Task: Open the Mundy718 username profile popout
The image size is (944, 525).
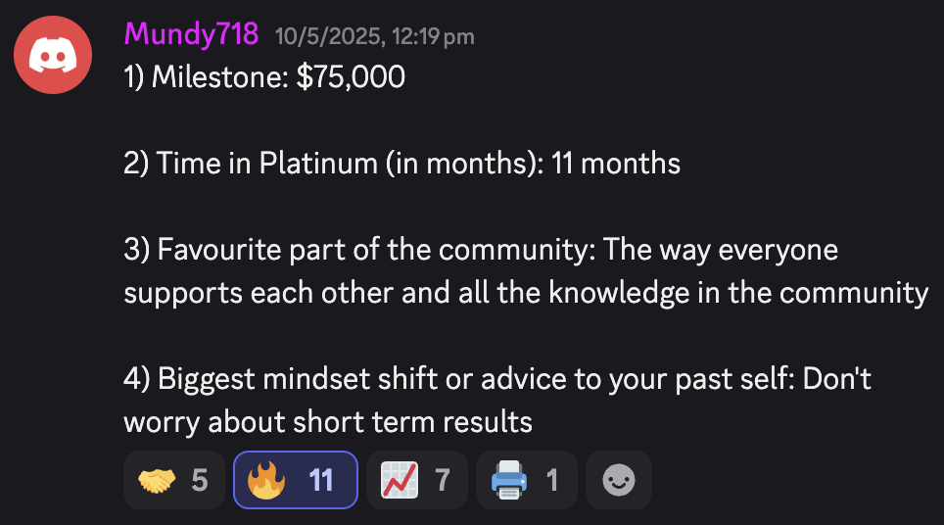Action: pos(192,33)
